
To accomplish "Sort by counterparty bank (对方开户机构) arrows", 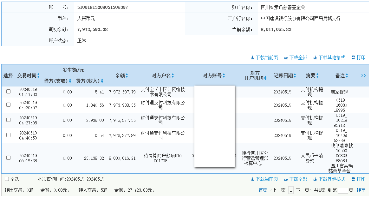I will [265, 78].
